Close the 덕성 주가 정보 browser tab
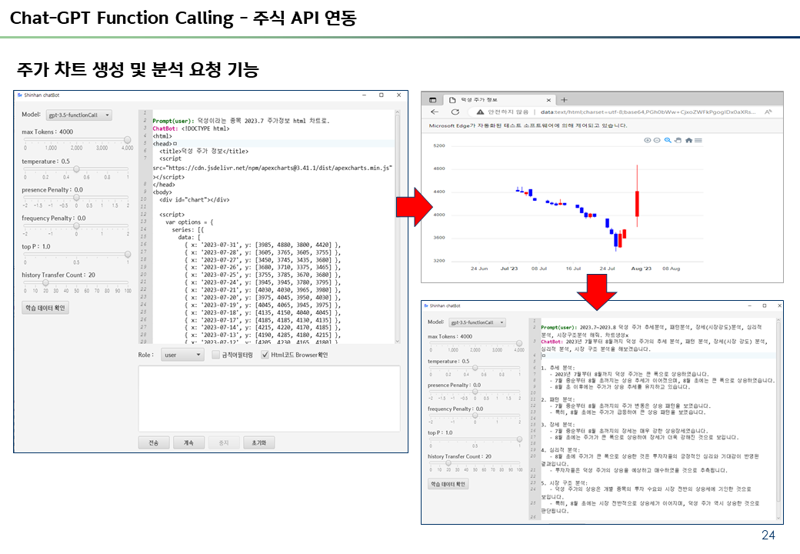Image resolution: width=800 pixels, height=554 pixels. (548, 100)
